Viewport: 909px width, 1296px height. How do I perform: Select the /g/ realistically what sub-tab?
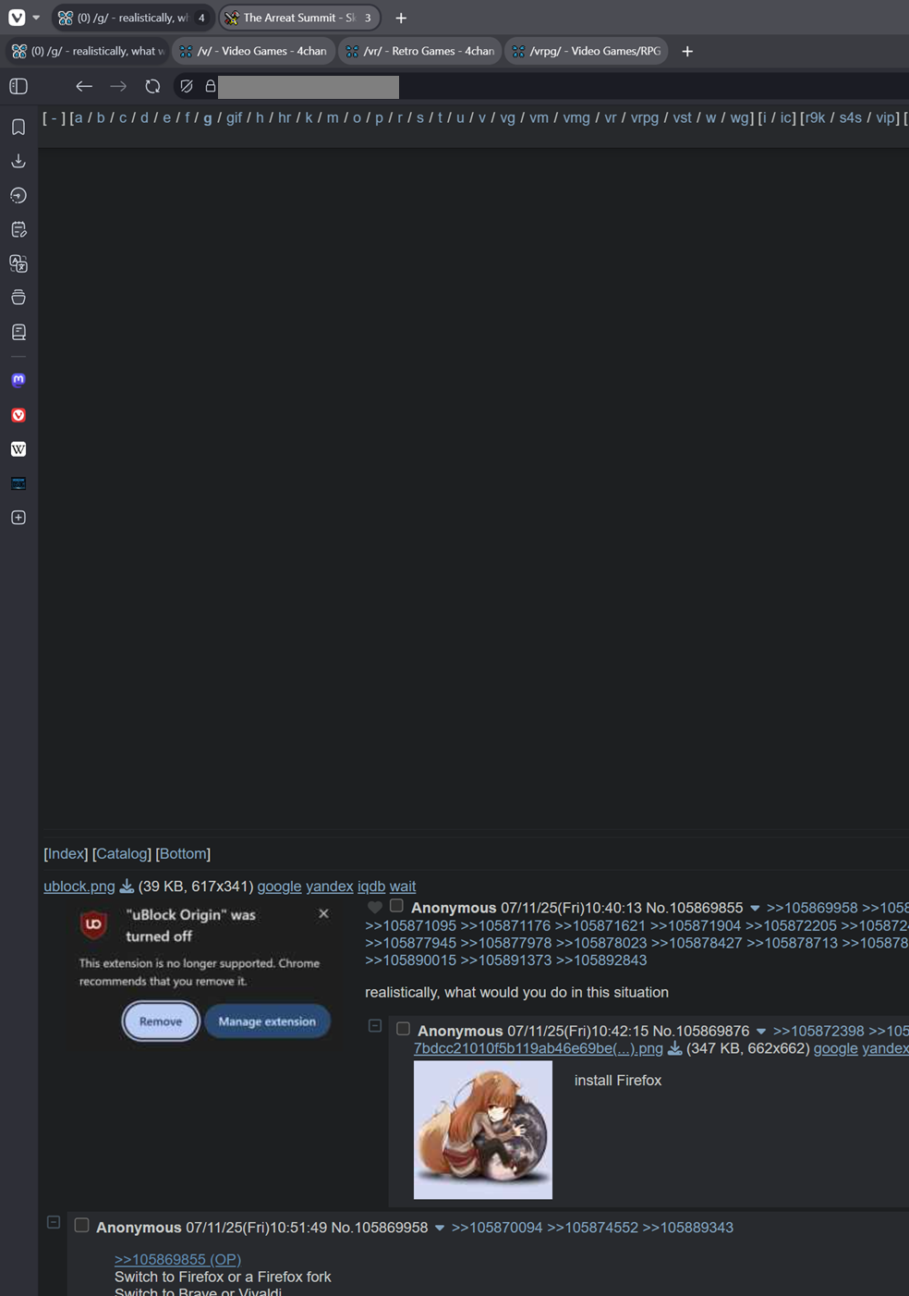pos(87,51)
